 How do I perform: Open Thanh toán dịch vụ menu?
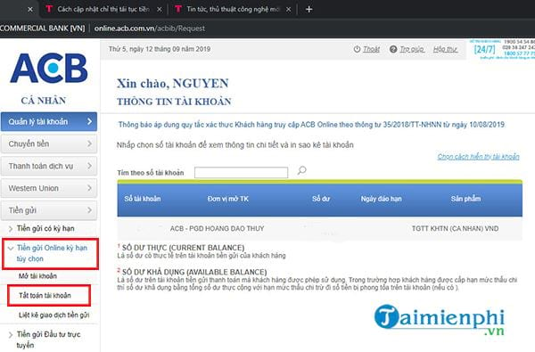[49, 166]
